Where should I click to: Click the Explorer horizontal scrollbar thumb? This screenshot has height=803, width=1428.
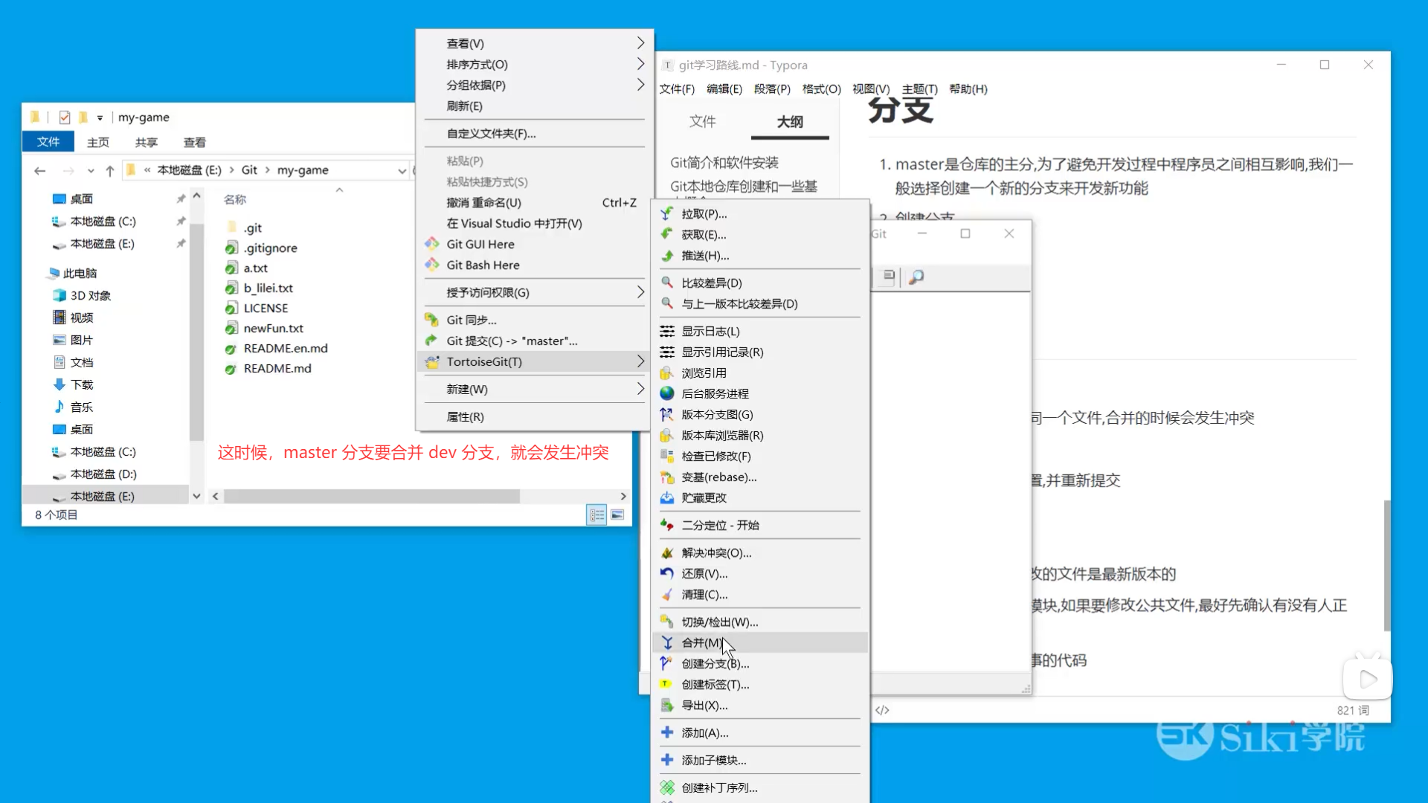(x=372, y=496)
